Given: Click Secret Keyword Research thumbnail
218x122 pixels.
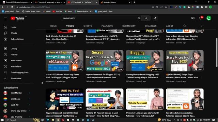Looking at the screenshot, I should [105, 61].
